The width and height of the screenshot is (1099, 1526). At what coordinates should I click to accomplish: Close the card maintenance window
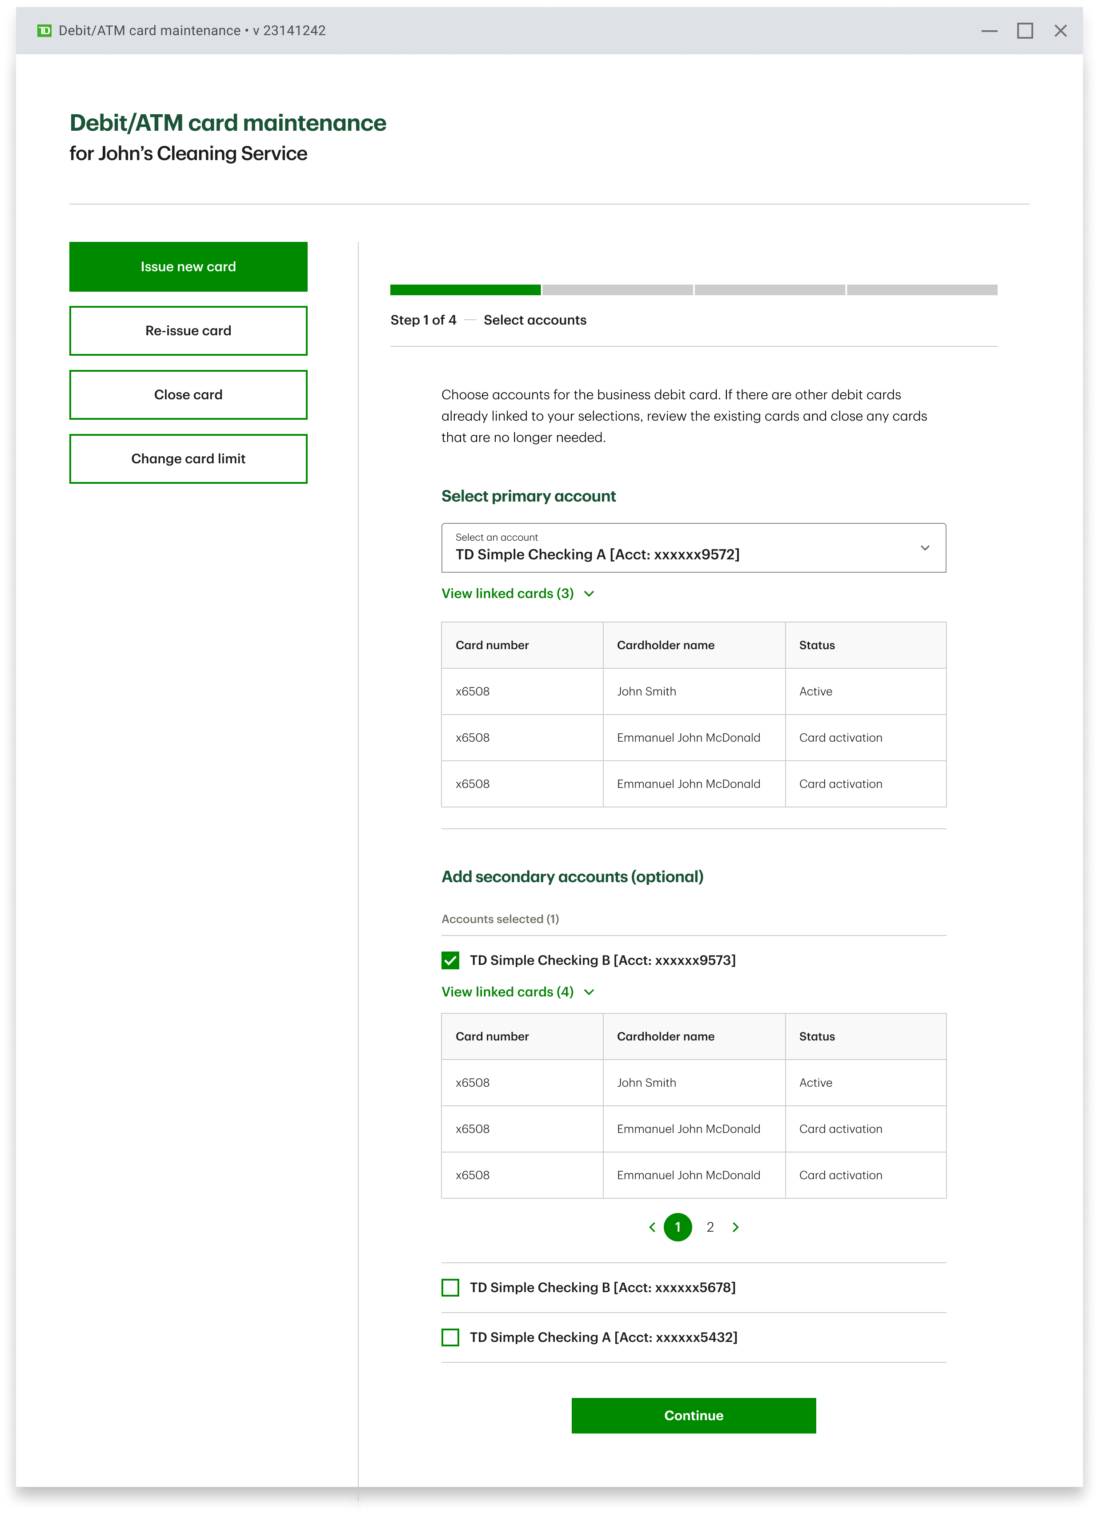point(1060,30)
